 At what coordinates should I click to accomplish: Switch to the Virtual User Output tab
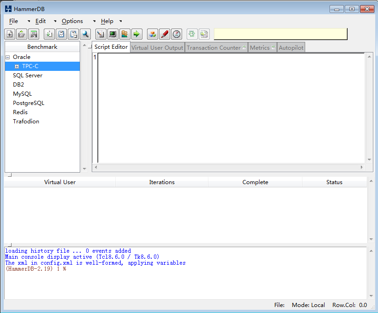tap(157, 48)
